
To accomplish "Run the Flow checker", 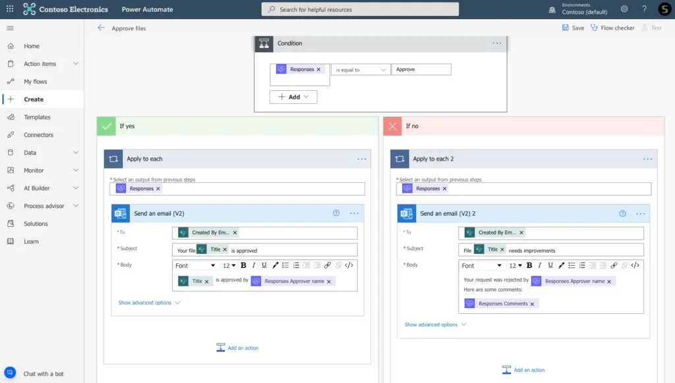I will tap(612, 28).
